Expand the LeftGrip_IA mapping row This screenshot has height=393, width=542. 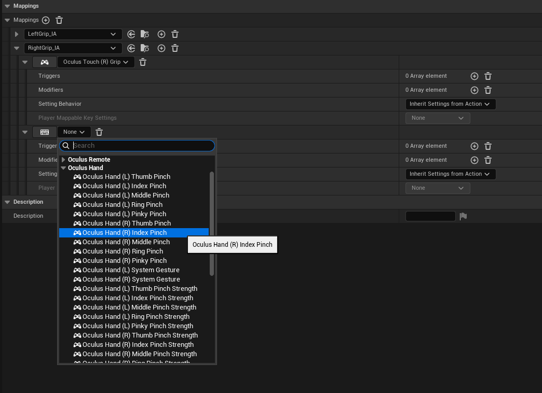pyautogui.click(x=17, y=34)
